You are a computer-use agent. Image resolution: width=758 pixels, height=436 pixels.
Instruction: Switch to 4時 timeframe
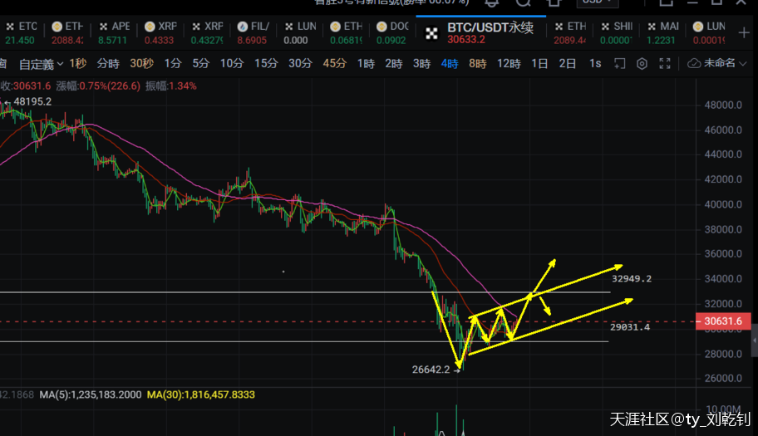pos(450,63)
